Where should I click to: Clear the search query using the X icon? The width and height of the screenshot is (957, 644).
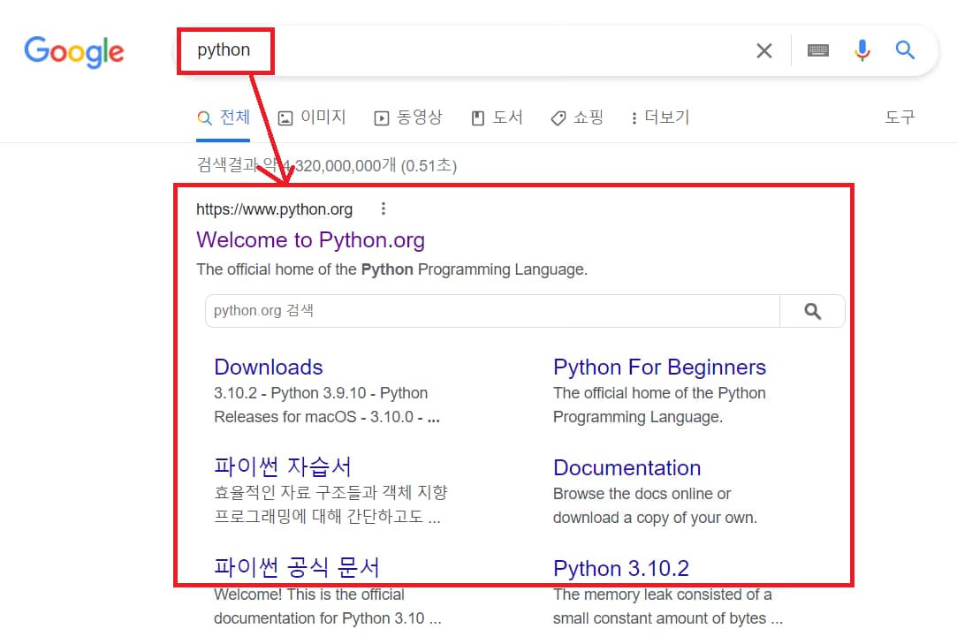click(x=763, y=50)
